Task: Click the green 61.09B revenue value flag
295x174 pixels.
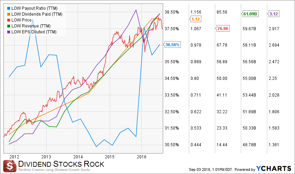Action: 250,14
